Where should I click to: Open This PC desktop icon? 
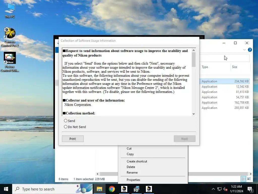pos(10,11)
